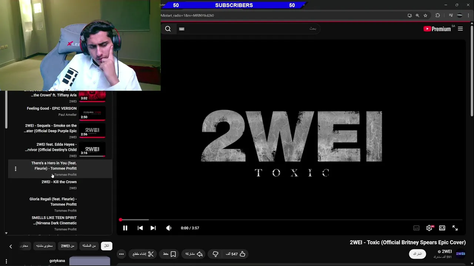The height and width of the screenshot is (266, 474).
Task: Restore down the Chrome window
Action: pos(457,5)
